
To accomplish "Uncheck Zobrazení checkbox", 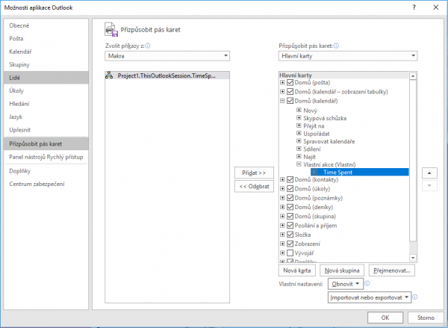I will pos(290,244).
